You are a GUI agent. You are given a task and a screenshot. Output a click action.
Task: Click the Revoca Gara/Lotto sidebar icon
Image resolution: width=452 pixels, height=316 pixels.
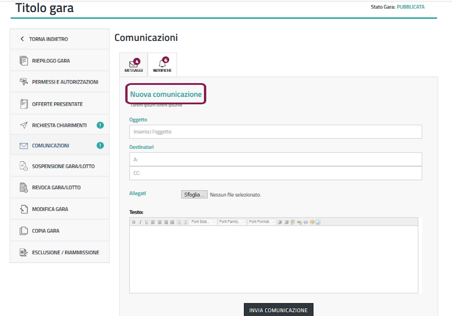(24, 187)
